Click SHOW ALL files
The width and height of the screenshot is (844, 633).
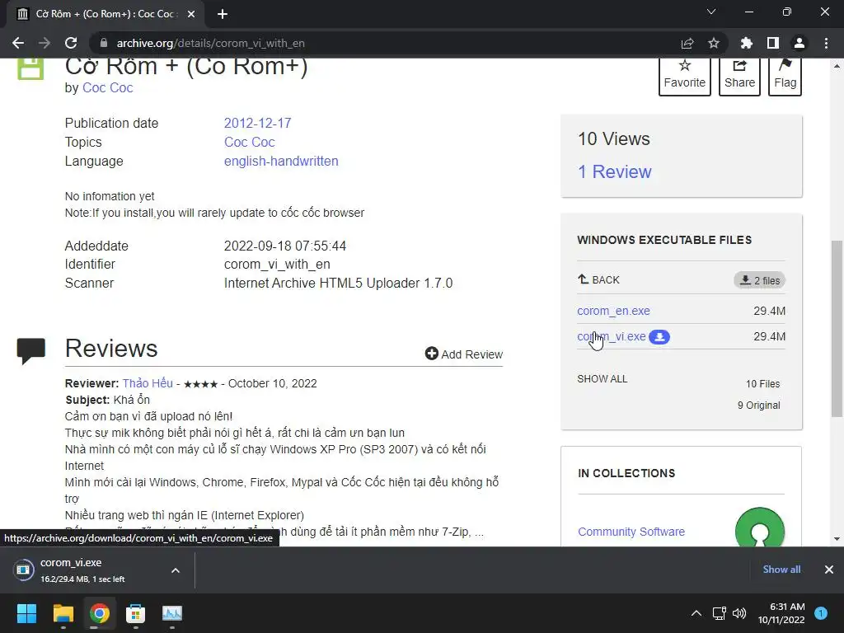pos(602,379)
